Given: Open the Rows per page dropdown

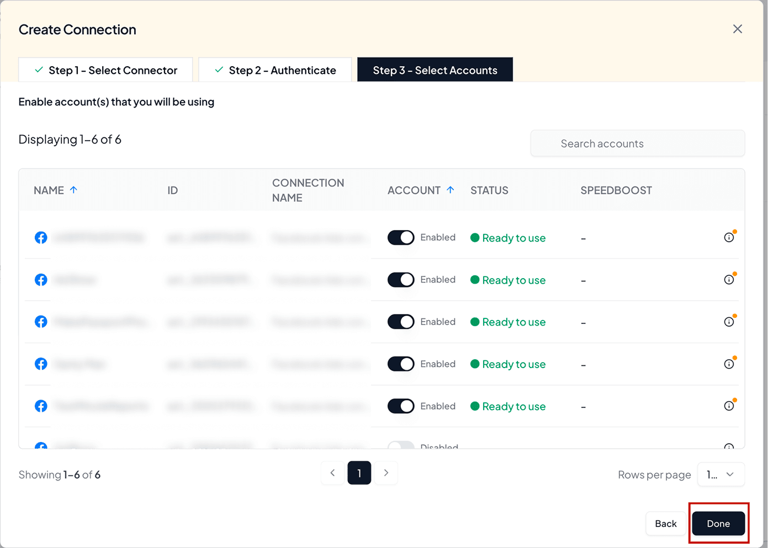Looking at the screenshot, I should [721, 475].
